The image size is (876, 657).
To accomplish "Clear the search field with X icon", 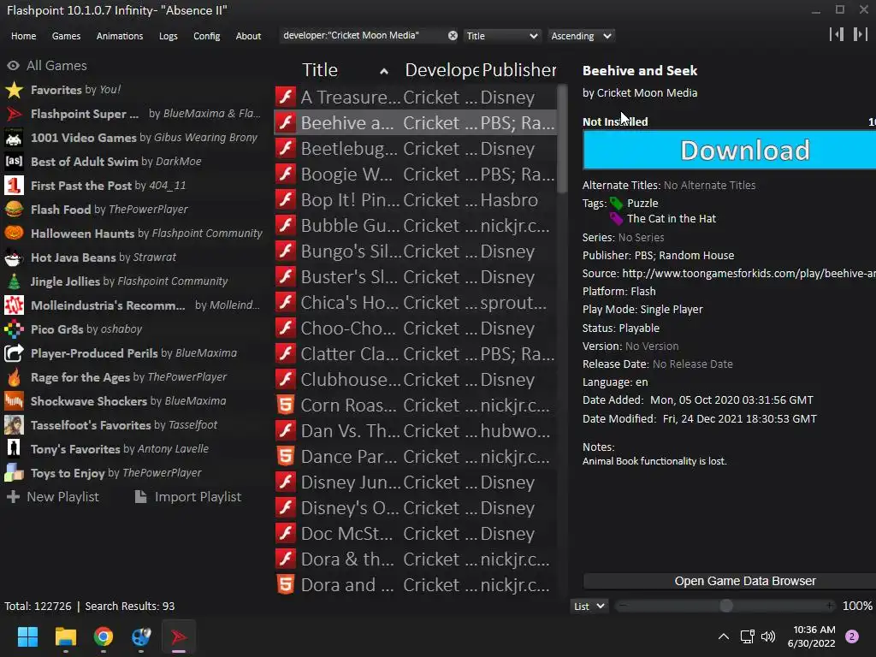I will coord(453,36).
